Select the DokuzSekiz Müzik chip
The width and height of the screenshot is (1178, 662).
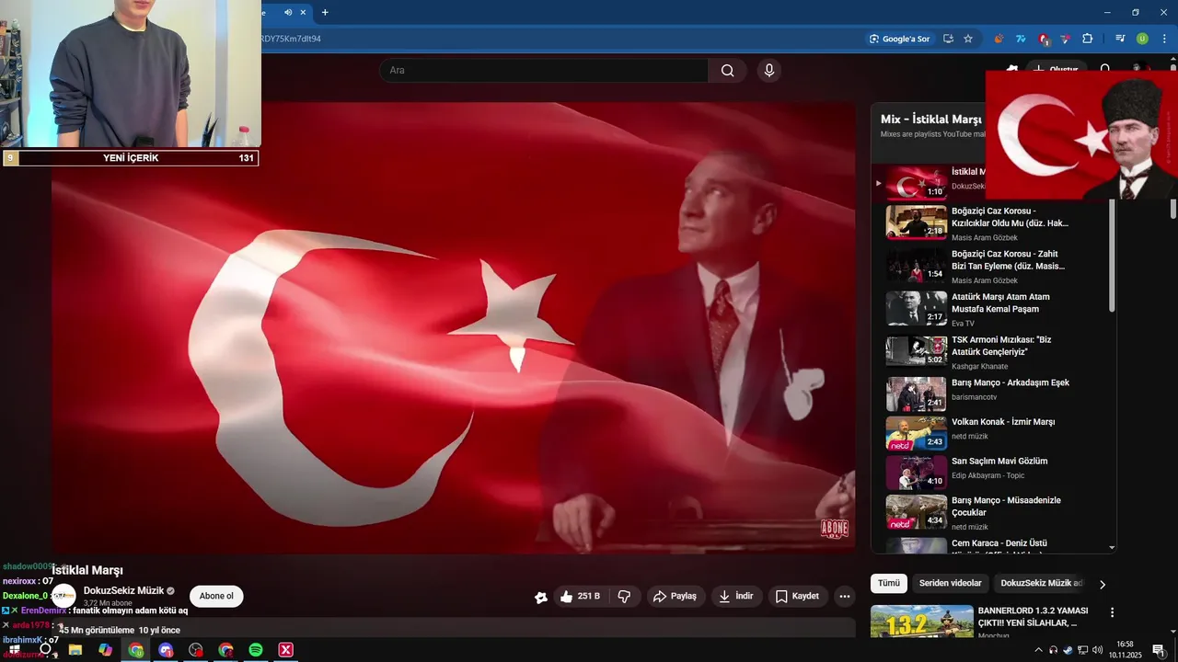(x=1041, y=583)
